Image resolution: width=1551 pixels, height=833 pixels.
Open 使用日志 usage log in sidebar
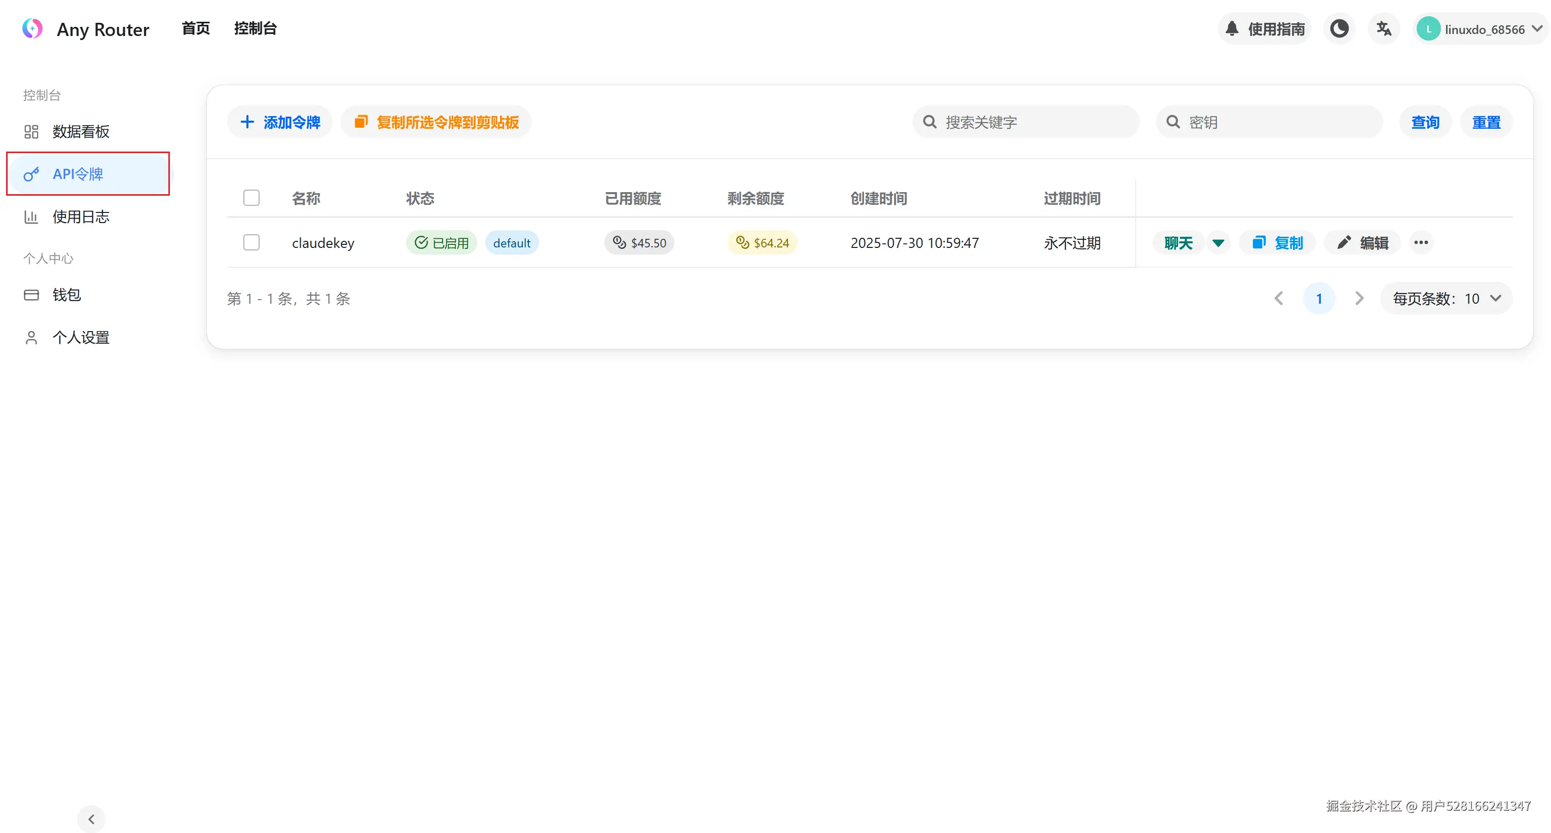80,216
